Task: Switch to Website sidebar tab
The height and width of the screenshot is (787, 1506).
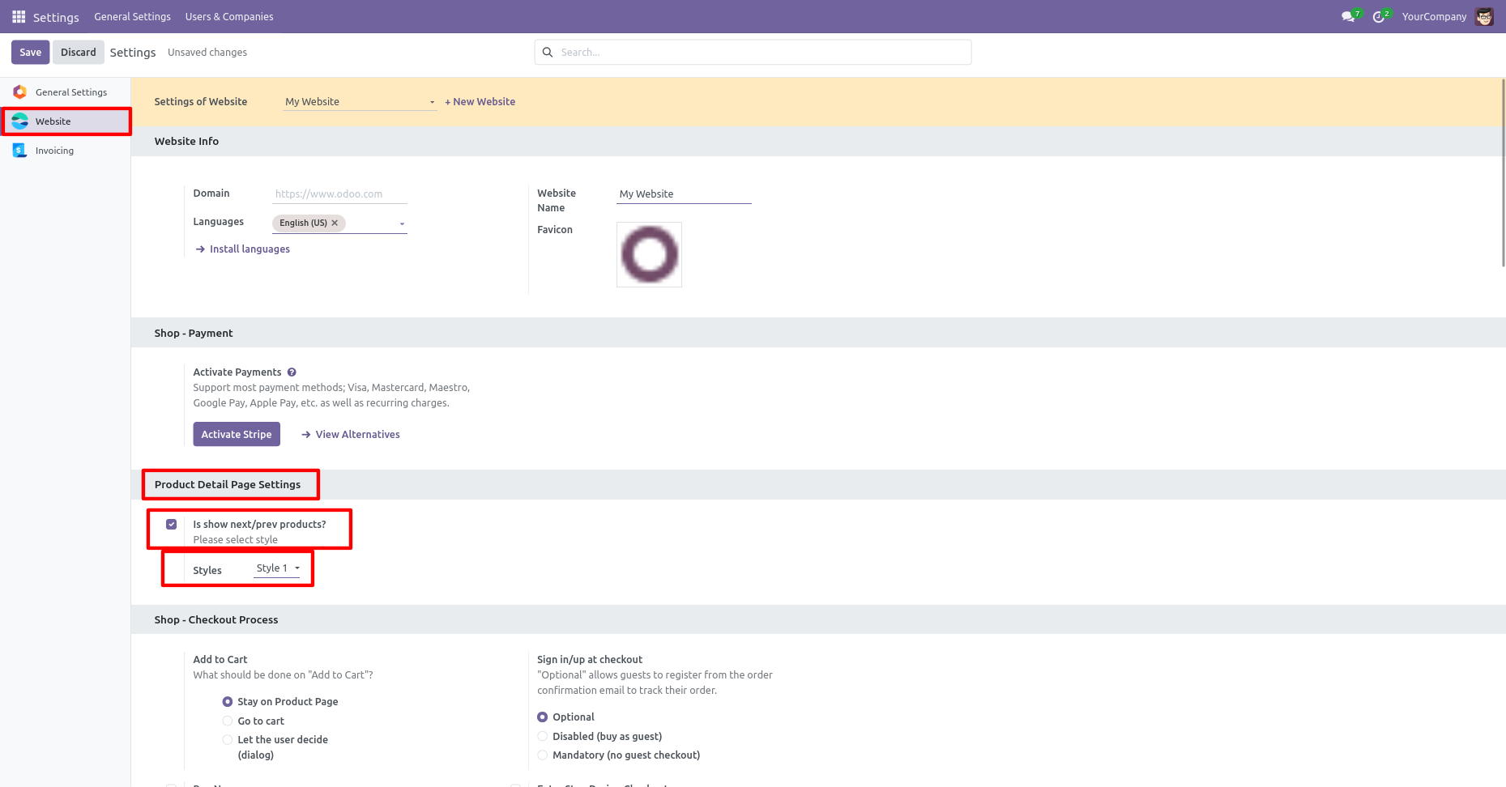Action: pyautogui.click(x=66, y=121)
